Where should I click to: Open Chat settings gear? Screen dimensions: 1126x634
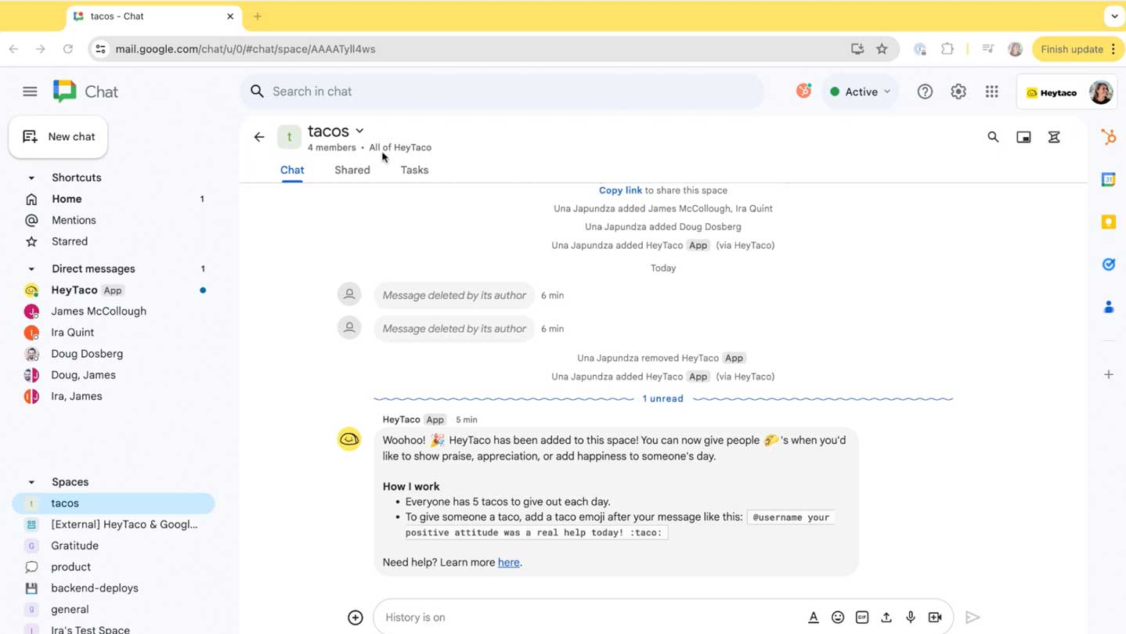pyautogui.click(x=958, y=92)
